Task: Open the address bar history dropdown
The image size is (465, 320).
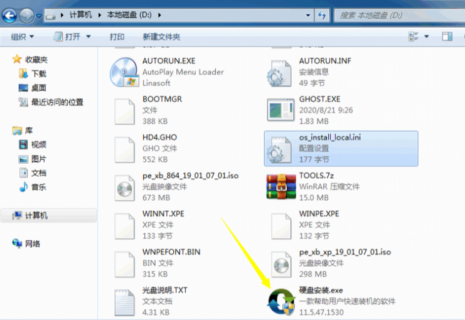Action: click(308, 15)
